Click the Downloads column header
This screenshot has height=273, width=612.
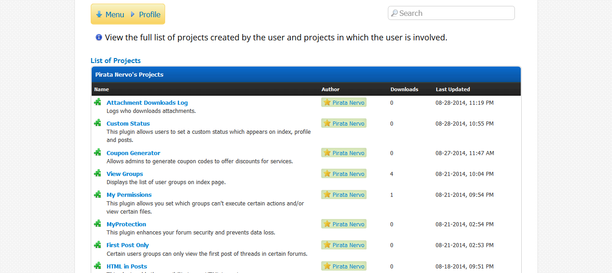(x=404, y=89)
